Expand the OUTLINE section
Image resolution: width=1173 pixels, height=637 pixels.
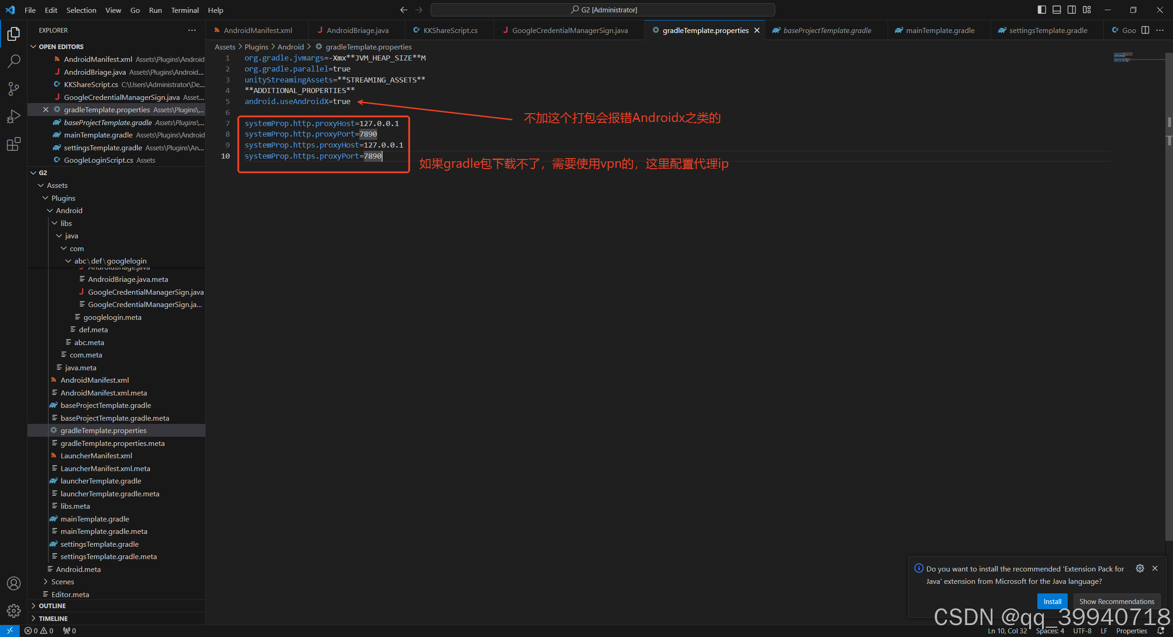[x=52, y=606]
